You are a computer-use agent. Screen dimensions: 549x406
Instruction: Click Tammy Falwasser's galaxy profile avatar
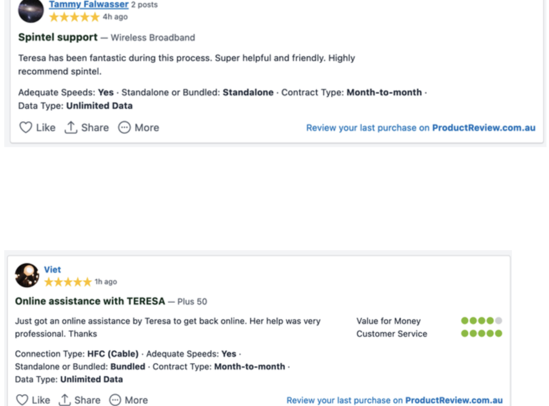(x=31, y=10)
